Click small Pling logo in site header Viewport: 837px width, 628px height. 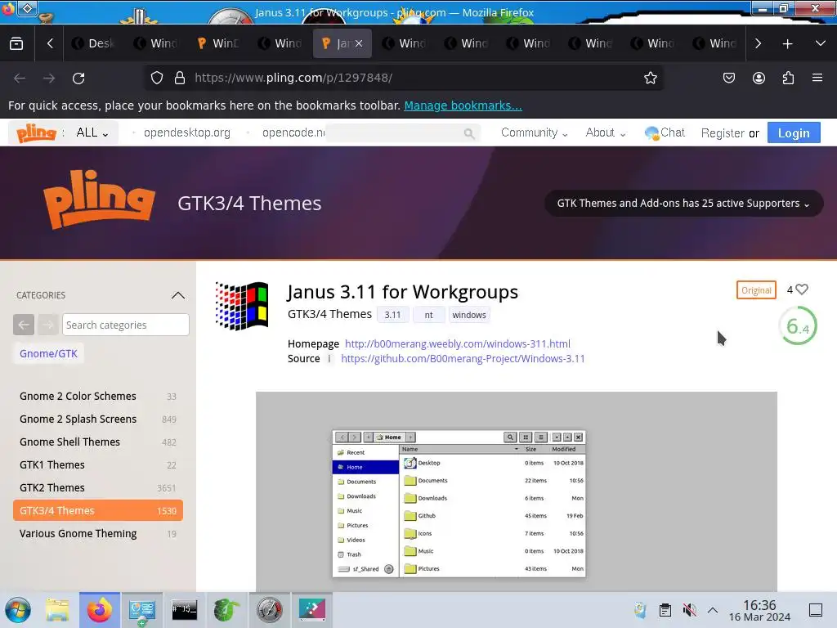click(36, 133)
